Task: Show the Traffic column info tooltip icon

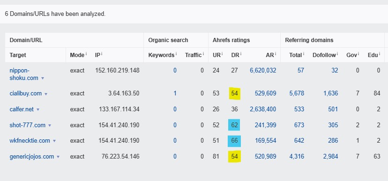Action: tap(203, 53)
